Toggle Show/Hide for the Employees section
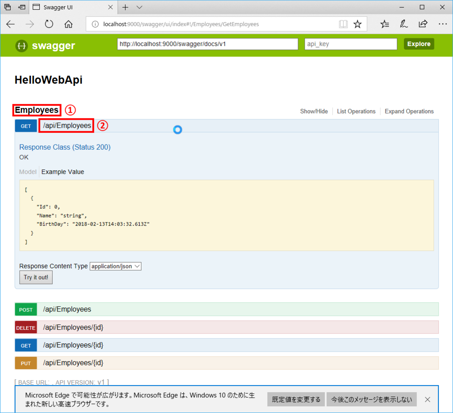This screenshot has height=413, width=453. (314, 111)
